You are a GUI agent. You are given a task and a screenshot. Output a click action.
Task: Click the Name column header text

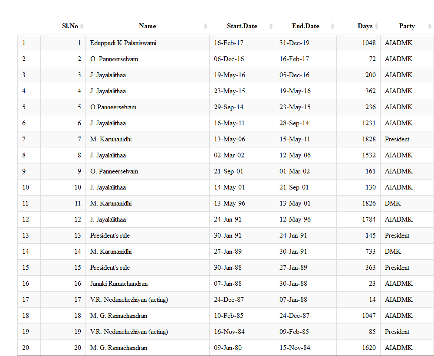[x=147, y=26]
